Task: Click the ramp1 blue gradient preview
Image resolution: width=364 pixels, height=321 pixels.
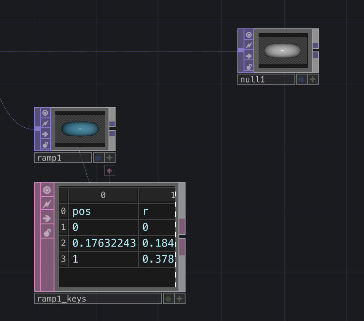Action: [80, 129]
